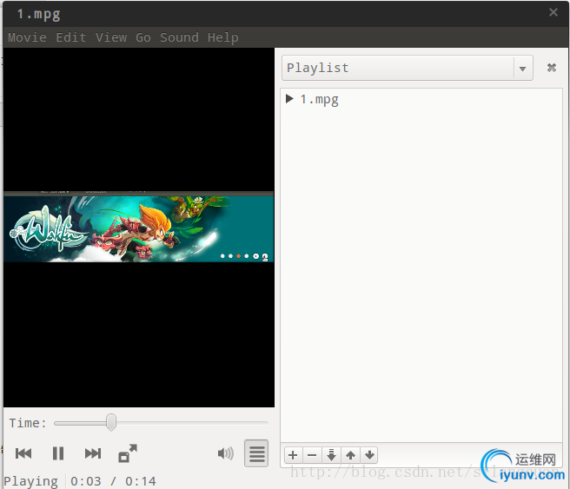Click the time seek slider handle

tap(111, 422)
